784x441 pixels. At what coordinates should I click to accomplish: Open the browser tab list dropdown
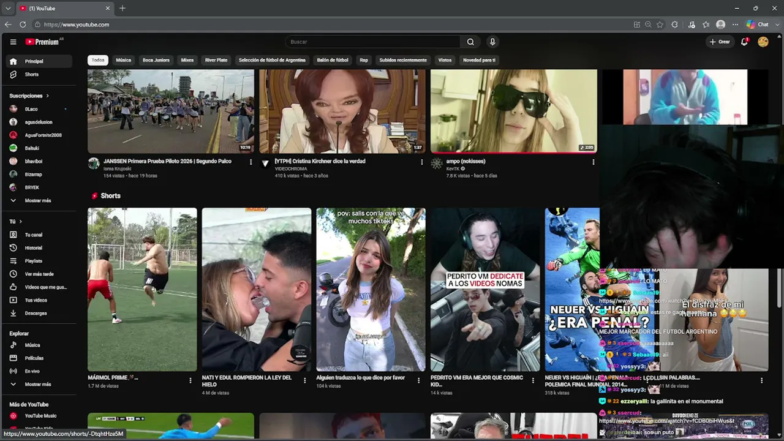[x=8, y=8]
